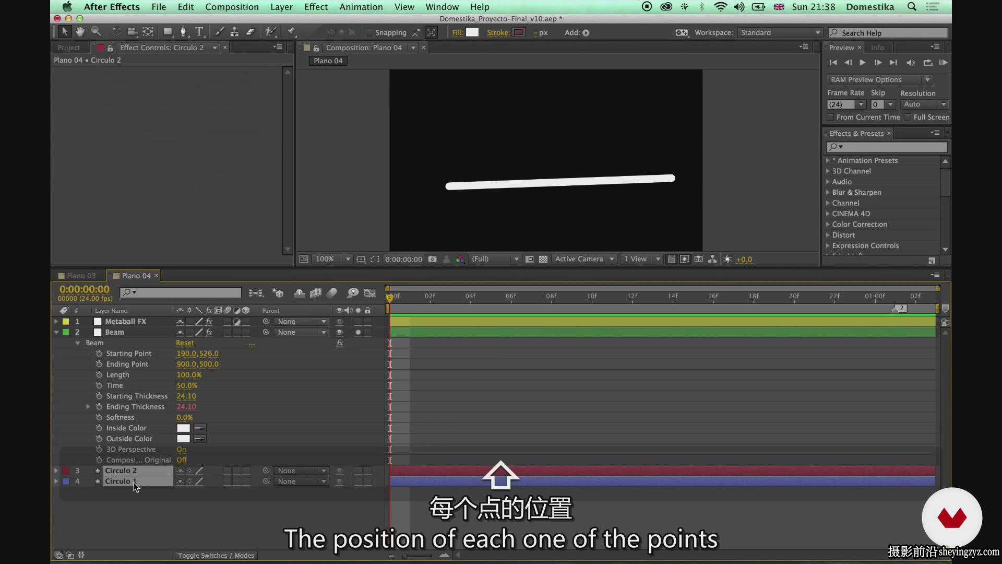Toggle transparency grid in composition viewer

tap(543, 259)
